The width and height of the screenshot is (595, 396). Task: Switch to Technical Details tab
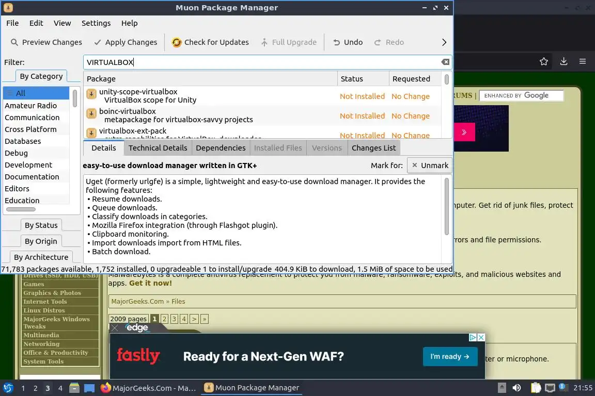click(158, 148)
